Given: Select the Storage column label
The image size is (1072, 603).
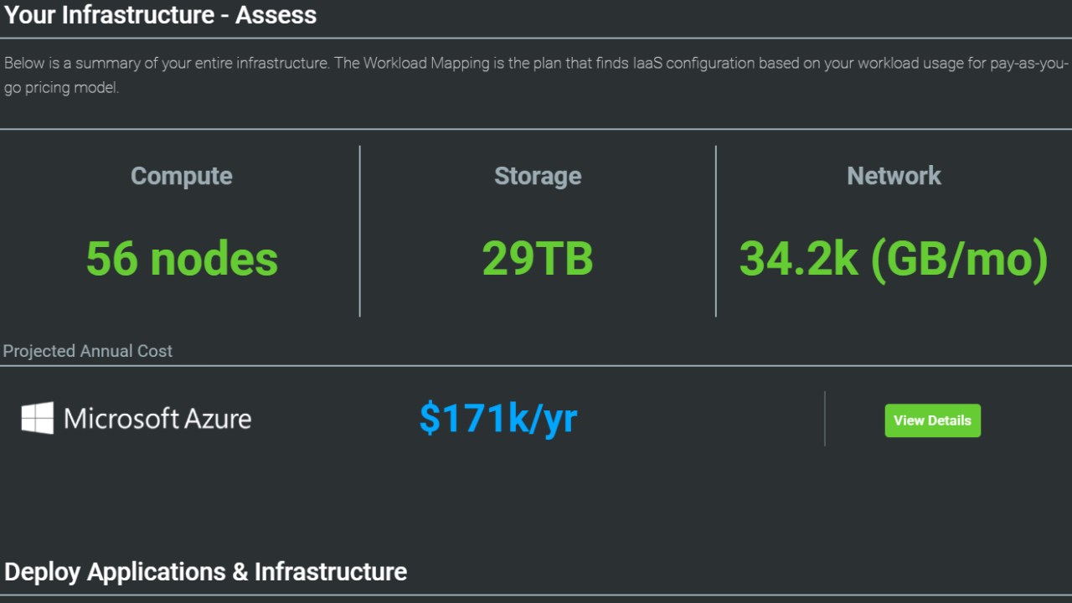Looking at the screenshot, I should point(538,176).
